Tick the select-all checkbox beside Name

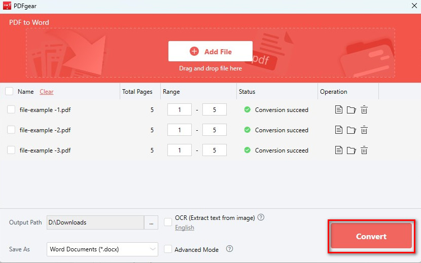coord(9,92)
